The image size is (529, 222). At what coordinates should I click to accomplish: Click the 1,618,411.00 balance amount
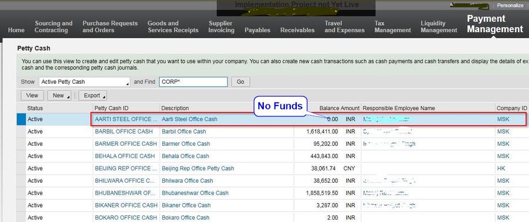pos(322,132)
